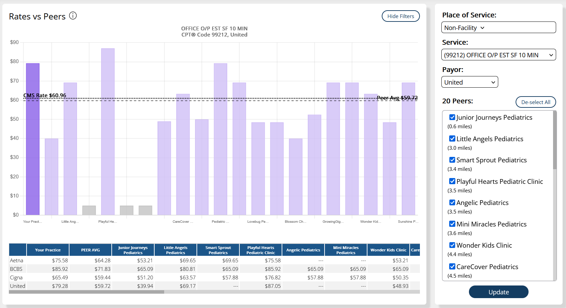Click the info icon beside Rates vs Peers
The image size is (566, 308).
point(73,16)
